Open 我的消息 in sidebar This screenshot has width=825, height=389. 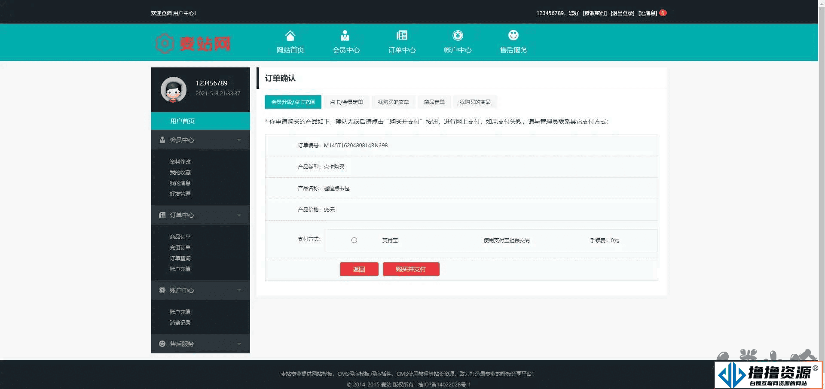click(x=180, y=183)
